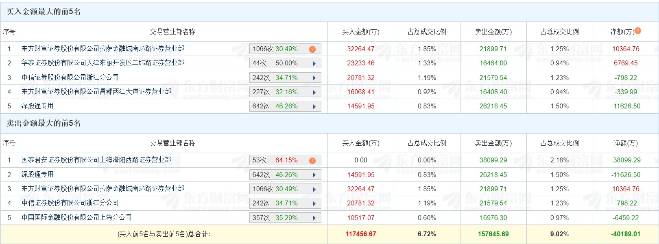Click the total sell amount 157645.69
The width and height of the screenshot is (659, 244).
pos(493,234)
